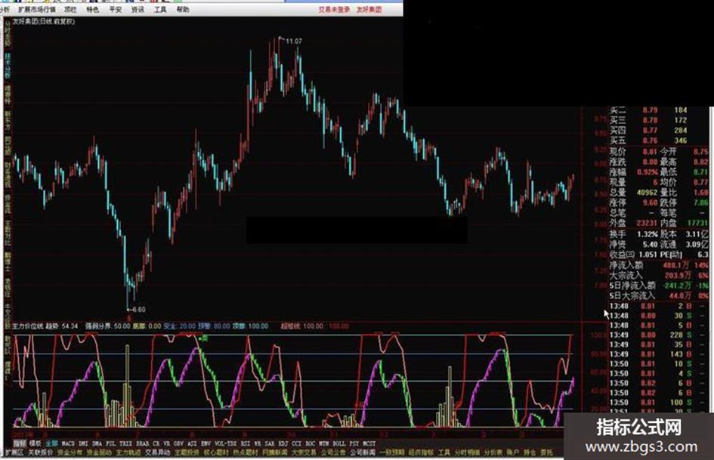Select the CCI indicator tab
Screen dimensions: 714x460
(296, 443)
